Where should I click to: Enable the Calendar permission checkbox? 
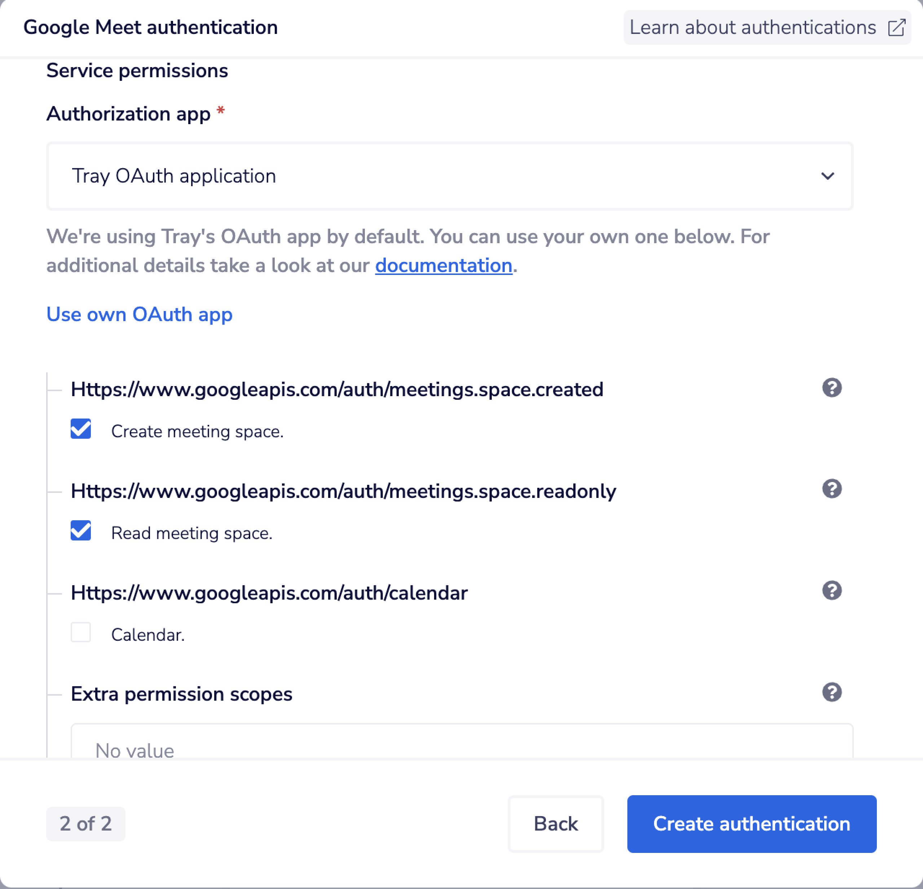[80, 633]
